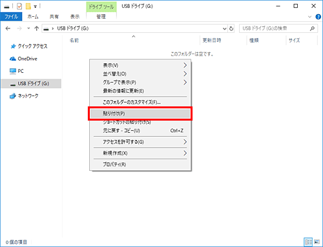This screenshot has height=247, width=323.
Task: Click the USB ドライブ search box
Action: (x=278, y=28)
